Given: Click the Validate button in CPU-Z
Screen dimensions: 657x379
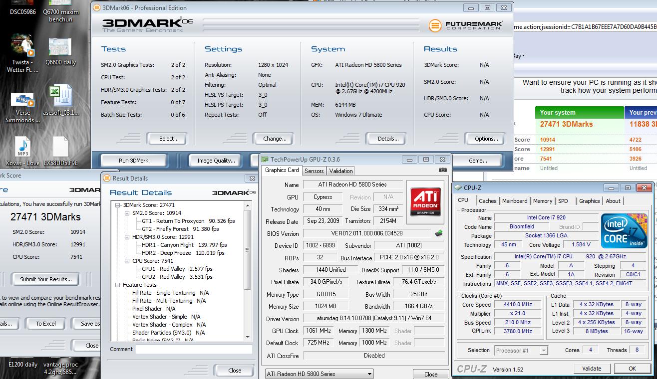Looking at the screenshot, I should click(x=591, y=369).
